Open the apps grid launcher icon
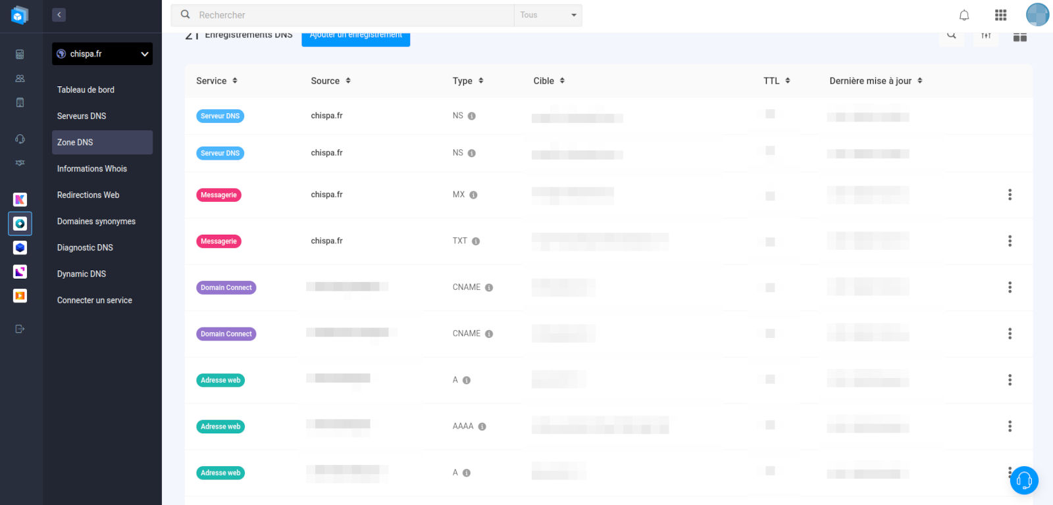The image size is (1053, 505). click(1000, 15)
